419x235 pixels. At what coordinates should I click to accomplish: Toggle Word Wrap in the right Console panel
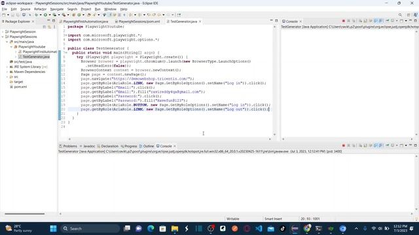[x=371, y=21]
